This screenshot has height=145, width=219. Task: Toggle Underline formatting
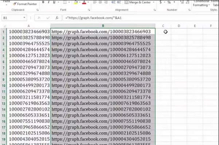[54, 2]
